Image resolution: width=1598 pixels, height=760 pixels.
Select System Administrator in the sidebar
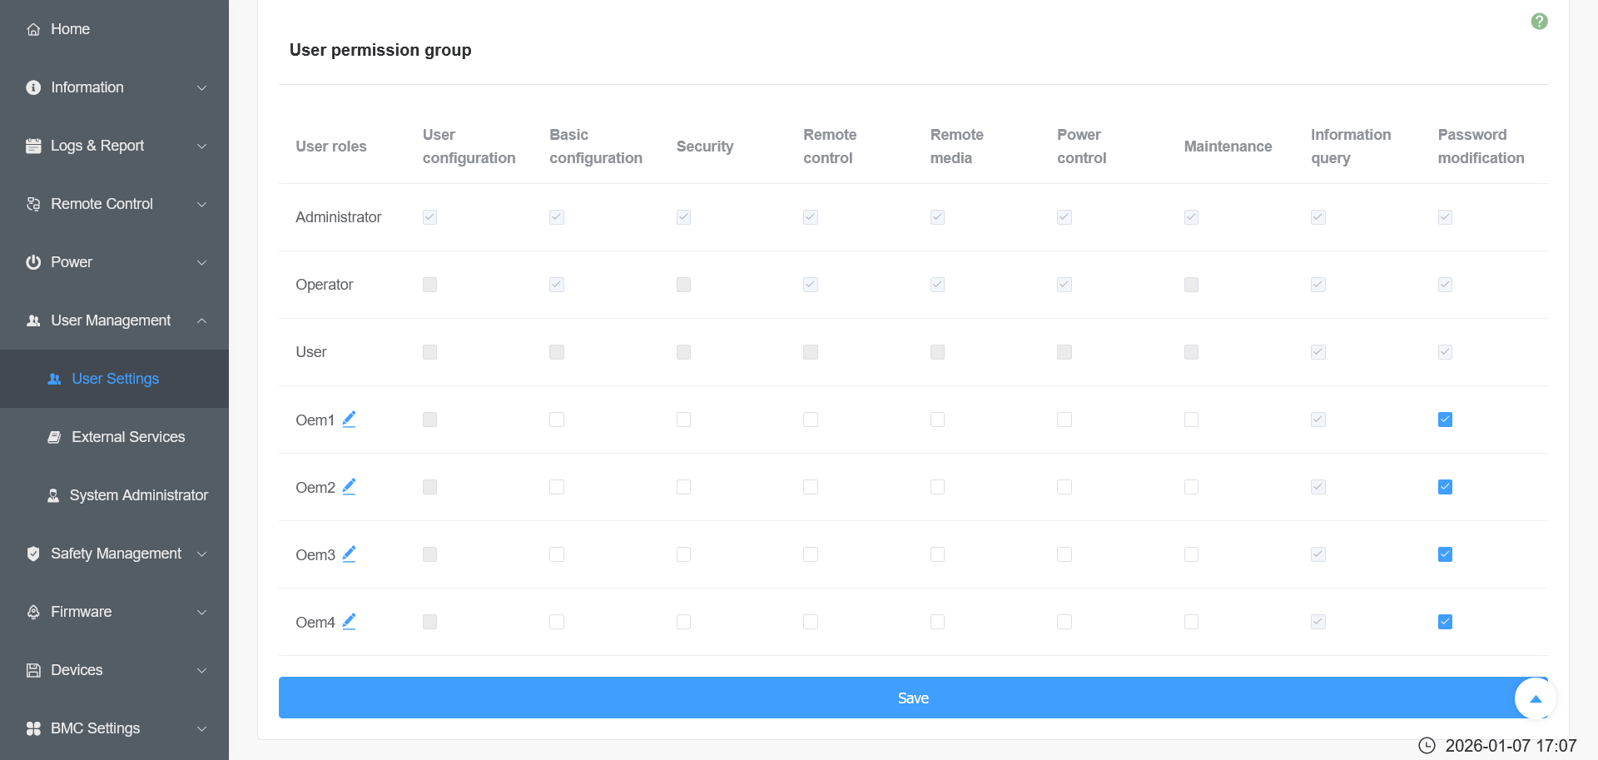tap(138, 495)
